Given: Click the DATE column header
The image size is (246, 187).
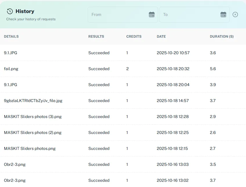Looking at the screenshot, I should pos(161,37).
